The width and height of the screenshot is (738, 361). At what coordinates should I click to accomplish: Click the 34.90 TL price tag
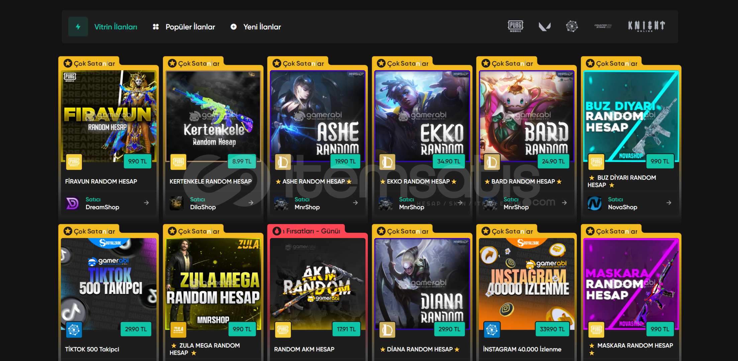click(x=449, y=161)
